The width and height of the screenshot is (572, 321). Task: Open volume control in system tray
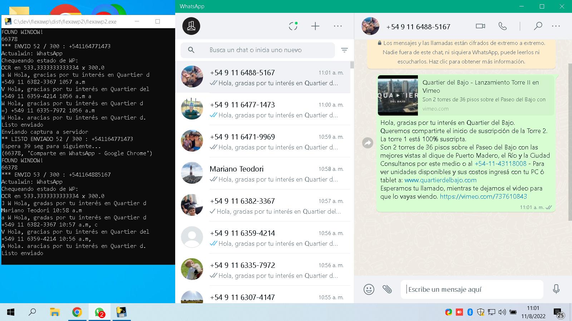(x=502, y=312)
